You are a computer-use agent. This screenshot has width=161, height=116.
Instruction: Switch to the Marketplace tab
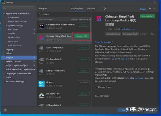[x=77, y=9]
